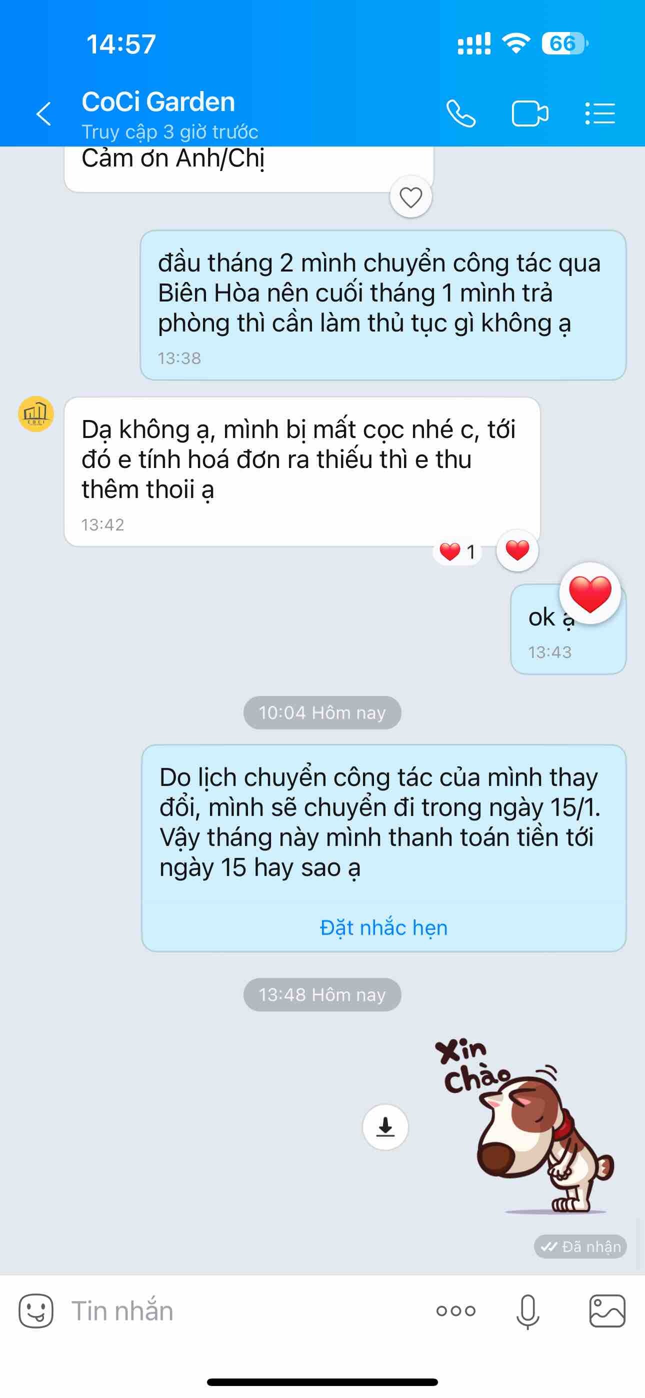Viewport: 645px width, 1398px height.
Task: Toggle red heart on the 13:42 message
Action: [517, 550]
